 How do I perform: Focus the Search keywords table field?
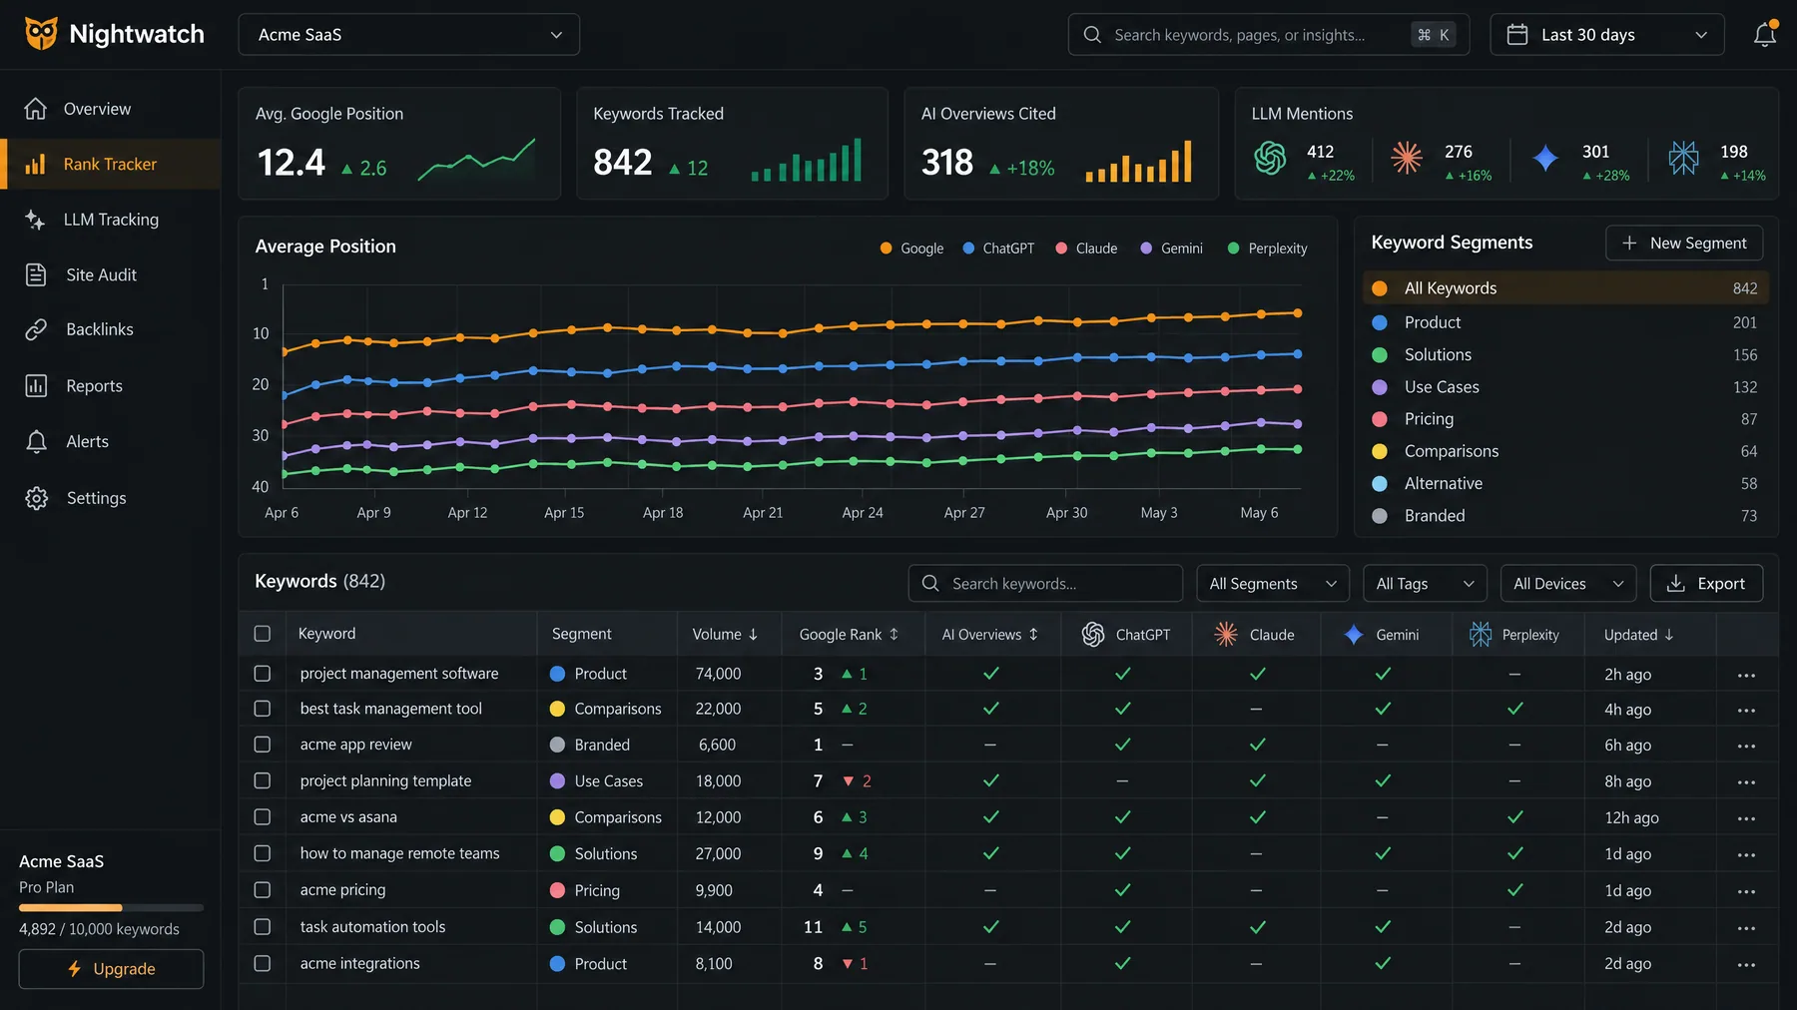click(x=1045, y=584)
